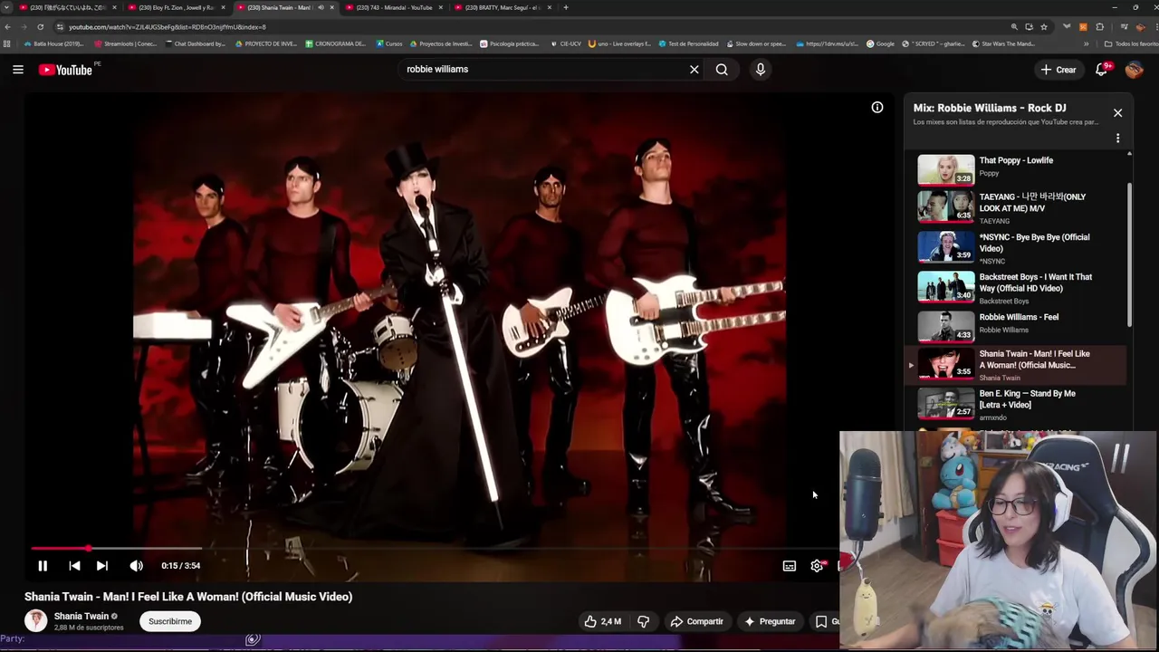Open the notifications bell
Image resolution: width=1159 pixels, height=652 pixels.
pos(1102,70)
